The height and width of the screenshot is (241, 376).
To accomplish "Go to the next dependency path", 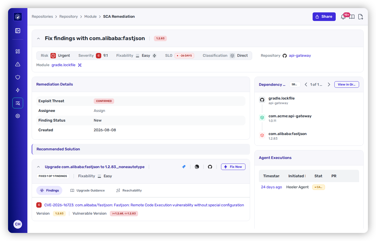I will click(x=329, y=84).
